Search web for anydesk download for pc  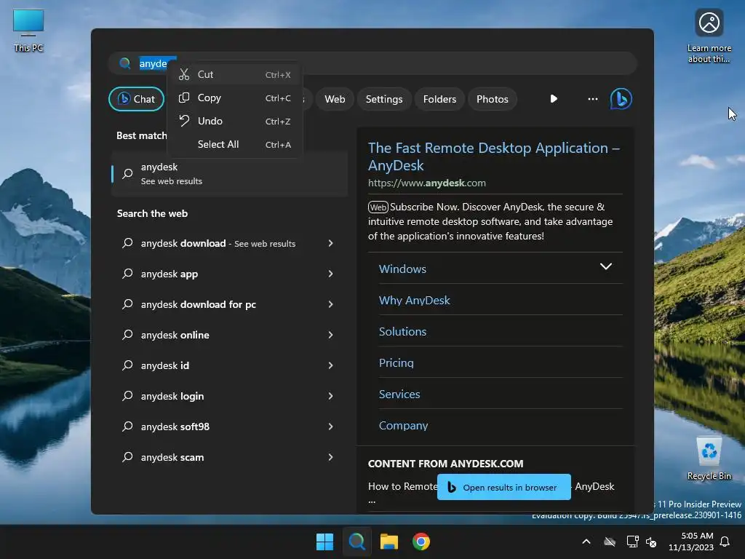199,304
